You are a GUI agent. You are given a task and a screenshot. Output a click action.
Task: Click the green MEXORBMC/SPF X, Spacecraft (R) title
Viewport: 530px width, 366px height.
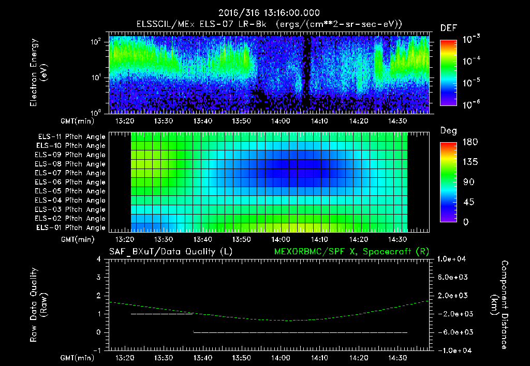pyautogui.click(x=351, y=252)
